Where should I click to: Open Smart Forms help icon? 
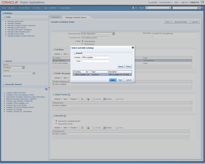tap(69, 94)
